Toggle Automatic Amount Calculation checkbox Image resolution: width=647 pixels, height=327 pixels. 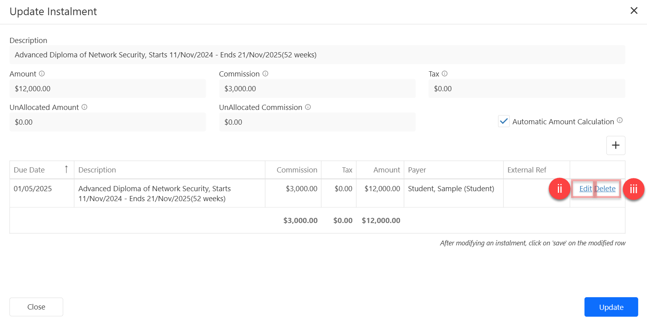tap(504, 121)
